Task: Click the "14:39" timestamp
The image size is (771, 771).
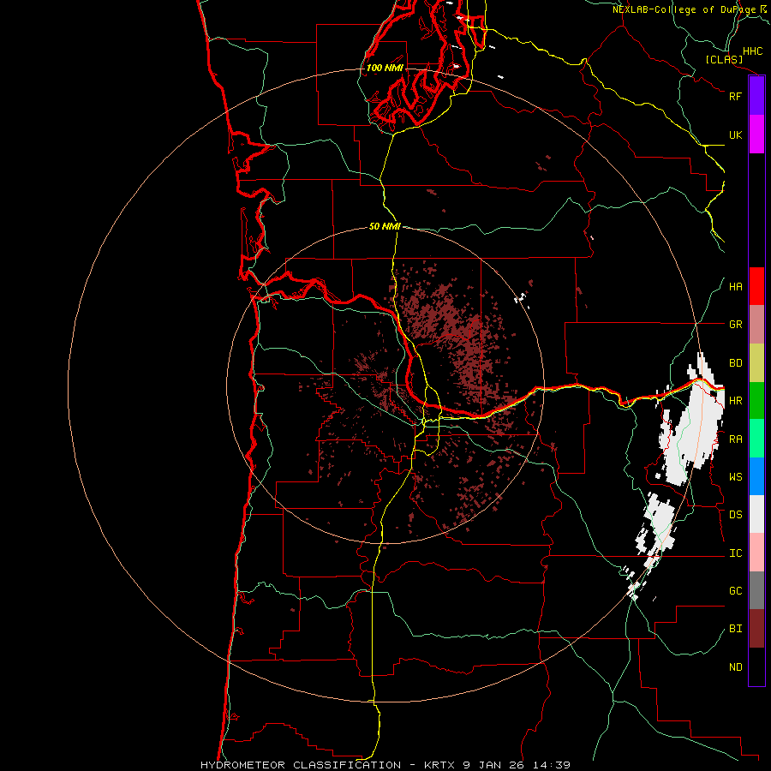Action: (x=553, y=765)
